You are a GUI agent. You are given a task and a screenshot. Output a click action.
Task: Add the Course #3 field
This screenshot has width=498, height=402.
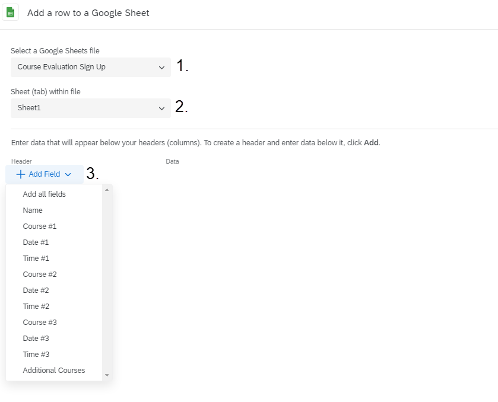click(40, 322)
